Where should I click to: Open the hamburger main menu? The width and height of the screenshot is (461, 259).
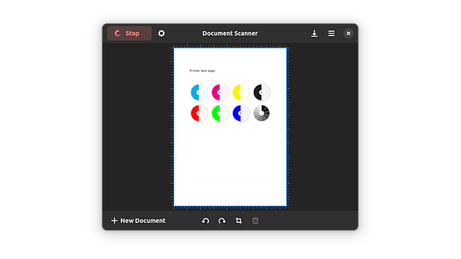331,33
